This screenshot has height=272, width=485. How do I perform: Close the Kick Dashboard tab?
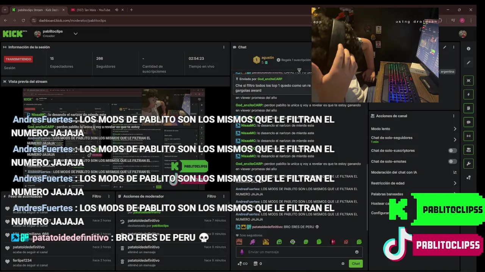click(x=63, y=10)
